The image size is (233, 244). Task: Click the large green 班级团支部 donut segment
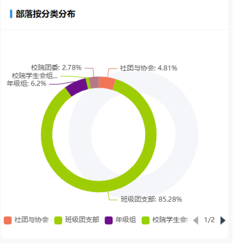99,186
